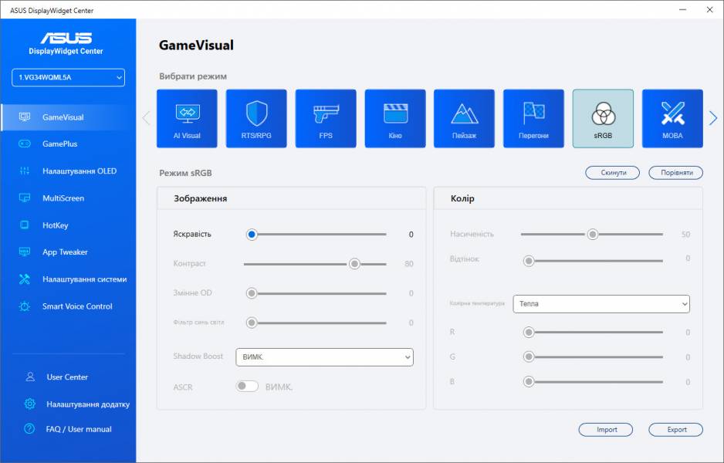
Task: Open the monitor selector VG34WQML5A dropdown
Action: (x=68, y=77)
